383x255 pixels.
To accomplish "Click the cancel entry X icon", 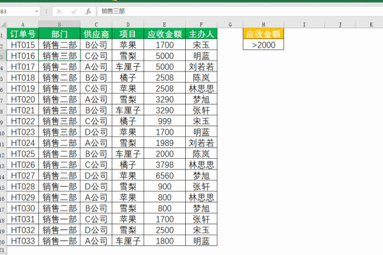I will click(x=59, y=11).
